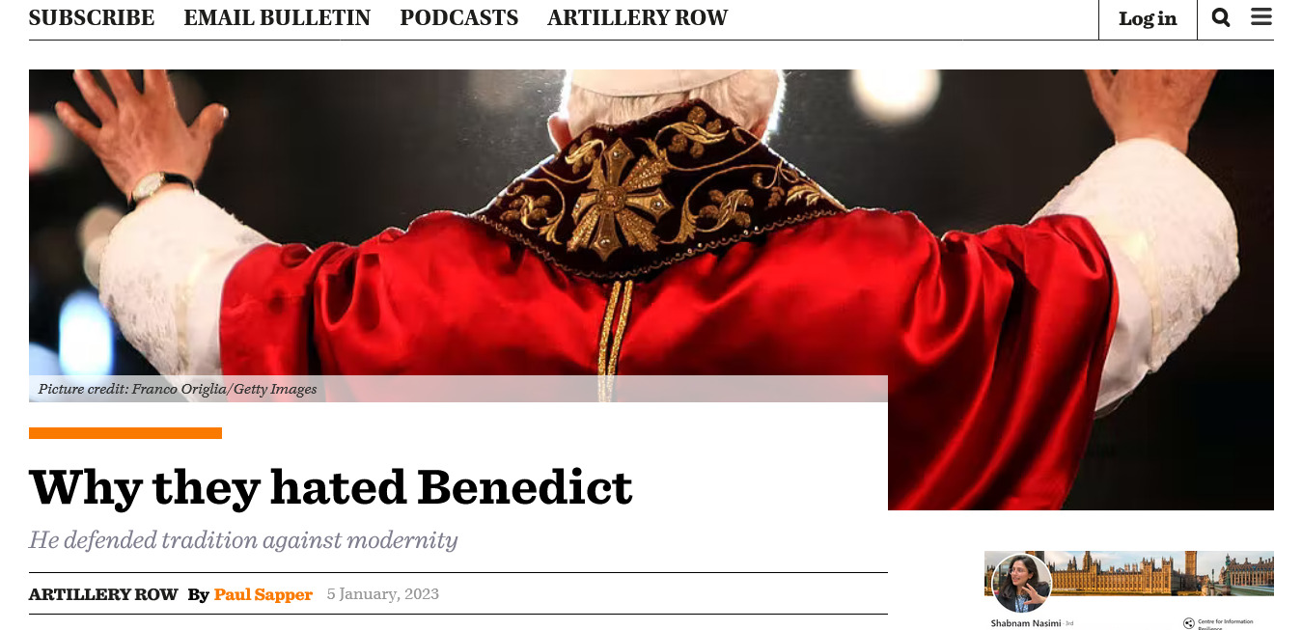Open the Podcasts section
The image size is (1302, 630).
pyautogui.click(x=458, y=17)
